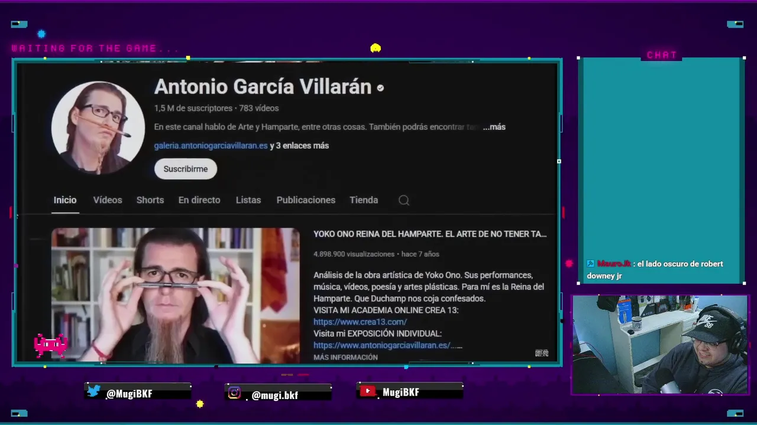This screenshot has height=425, width=757.
Task: Click the 'Antonio García Villarán' channel name
Action: point(263,87)
